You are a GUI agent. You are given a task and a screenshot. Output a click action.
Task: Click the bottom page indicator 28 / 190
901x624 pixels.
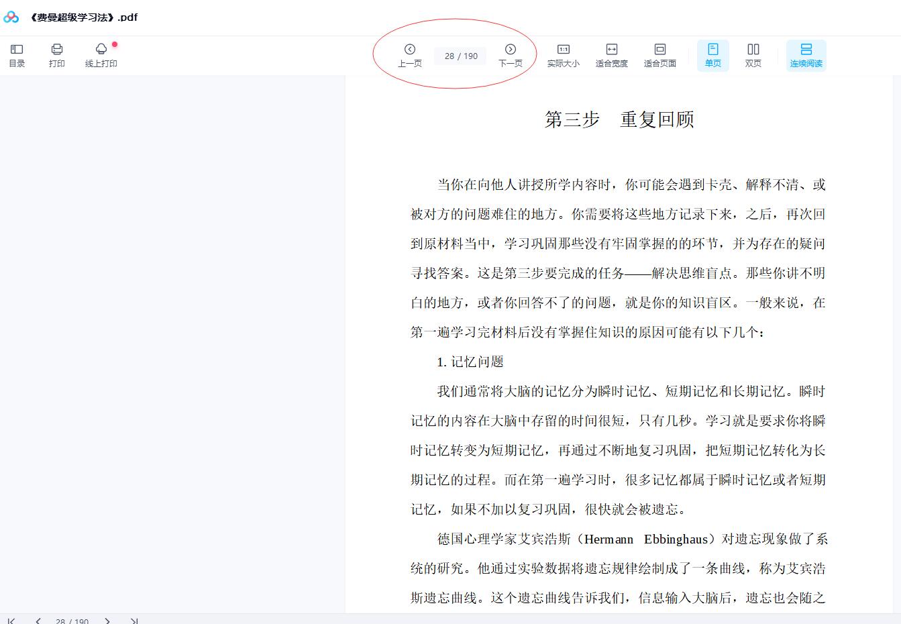(72, 621)
